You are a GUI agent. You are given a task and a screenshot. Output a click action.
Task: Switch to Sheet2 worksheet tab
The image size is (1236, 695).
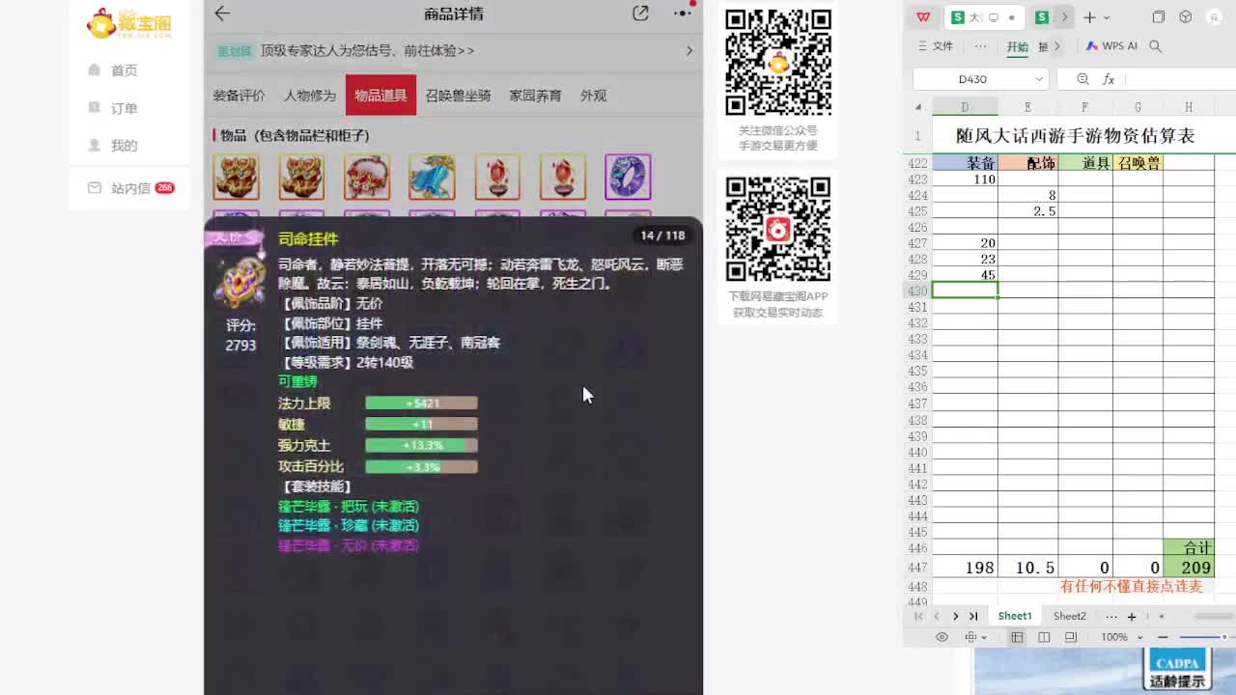(x=1069, y=615)
